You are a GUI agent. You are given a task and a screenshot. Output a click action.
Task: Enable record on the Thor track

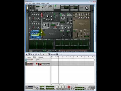(37, 64)
